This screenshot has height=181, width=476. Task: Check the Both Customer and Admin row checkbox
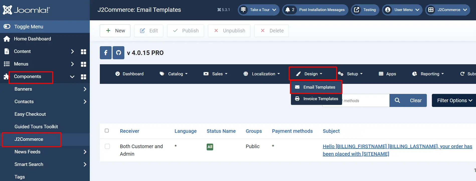pyautogui.click(x=107, y=146)
